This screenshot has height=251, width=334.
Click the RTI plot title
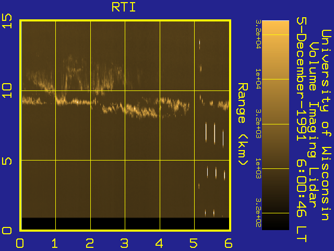[124, 7]
